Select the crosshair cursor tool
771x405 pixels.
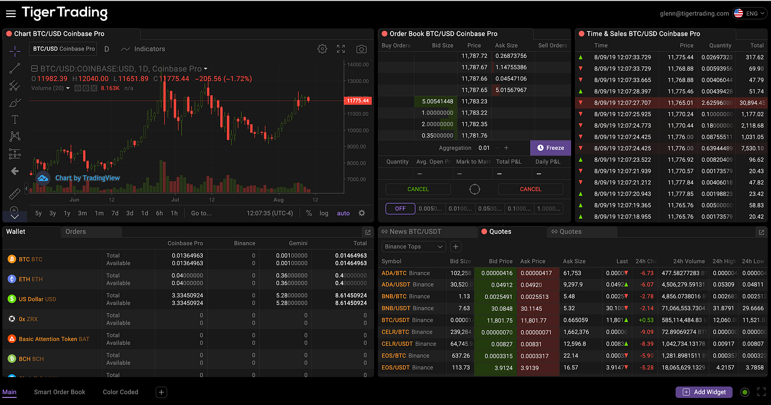coord(15,51)
